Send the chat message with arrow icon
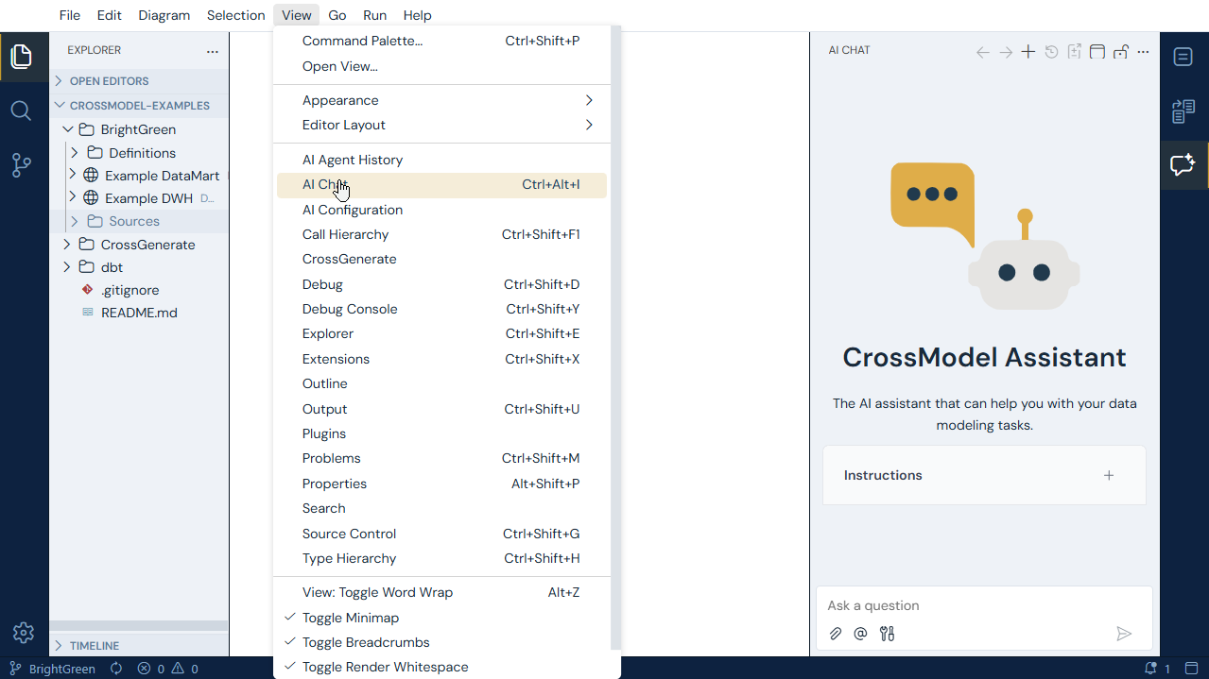 (x=1124, y=634)
